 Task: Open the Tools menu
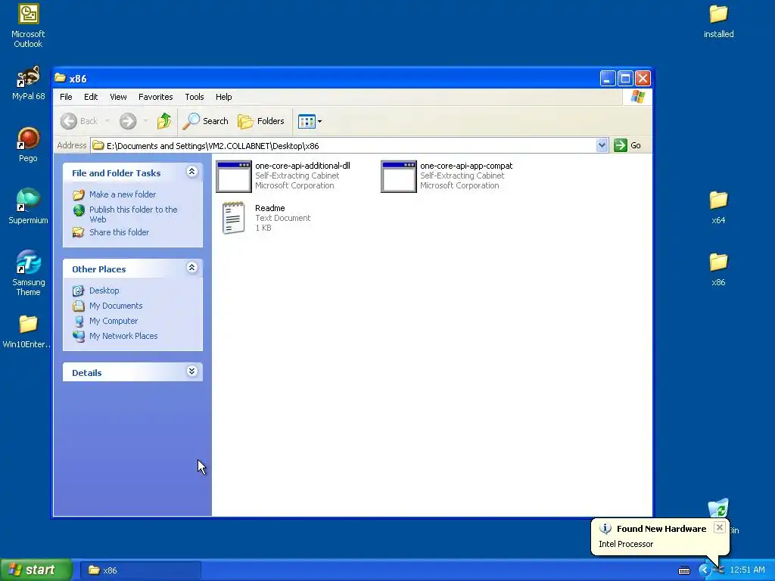[195, 97]
